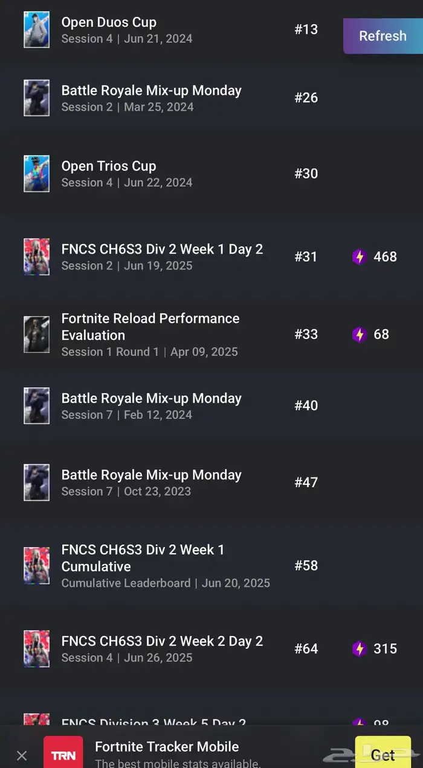
Task: Select the #13 placement for Open Duos Cup
Action: (x=306, y=29)
